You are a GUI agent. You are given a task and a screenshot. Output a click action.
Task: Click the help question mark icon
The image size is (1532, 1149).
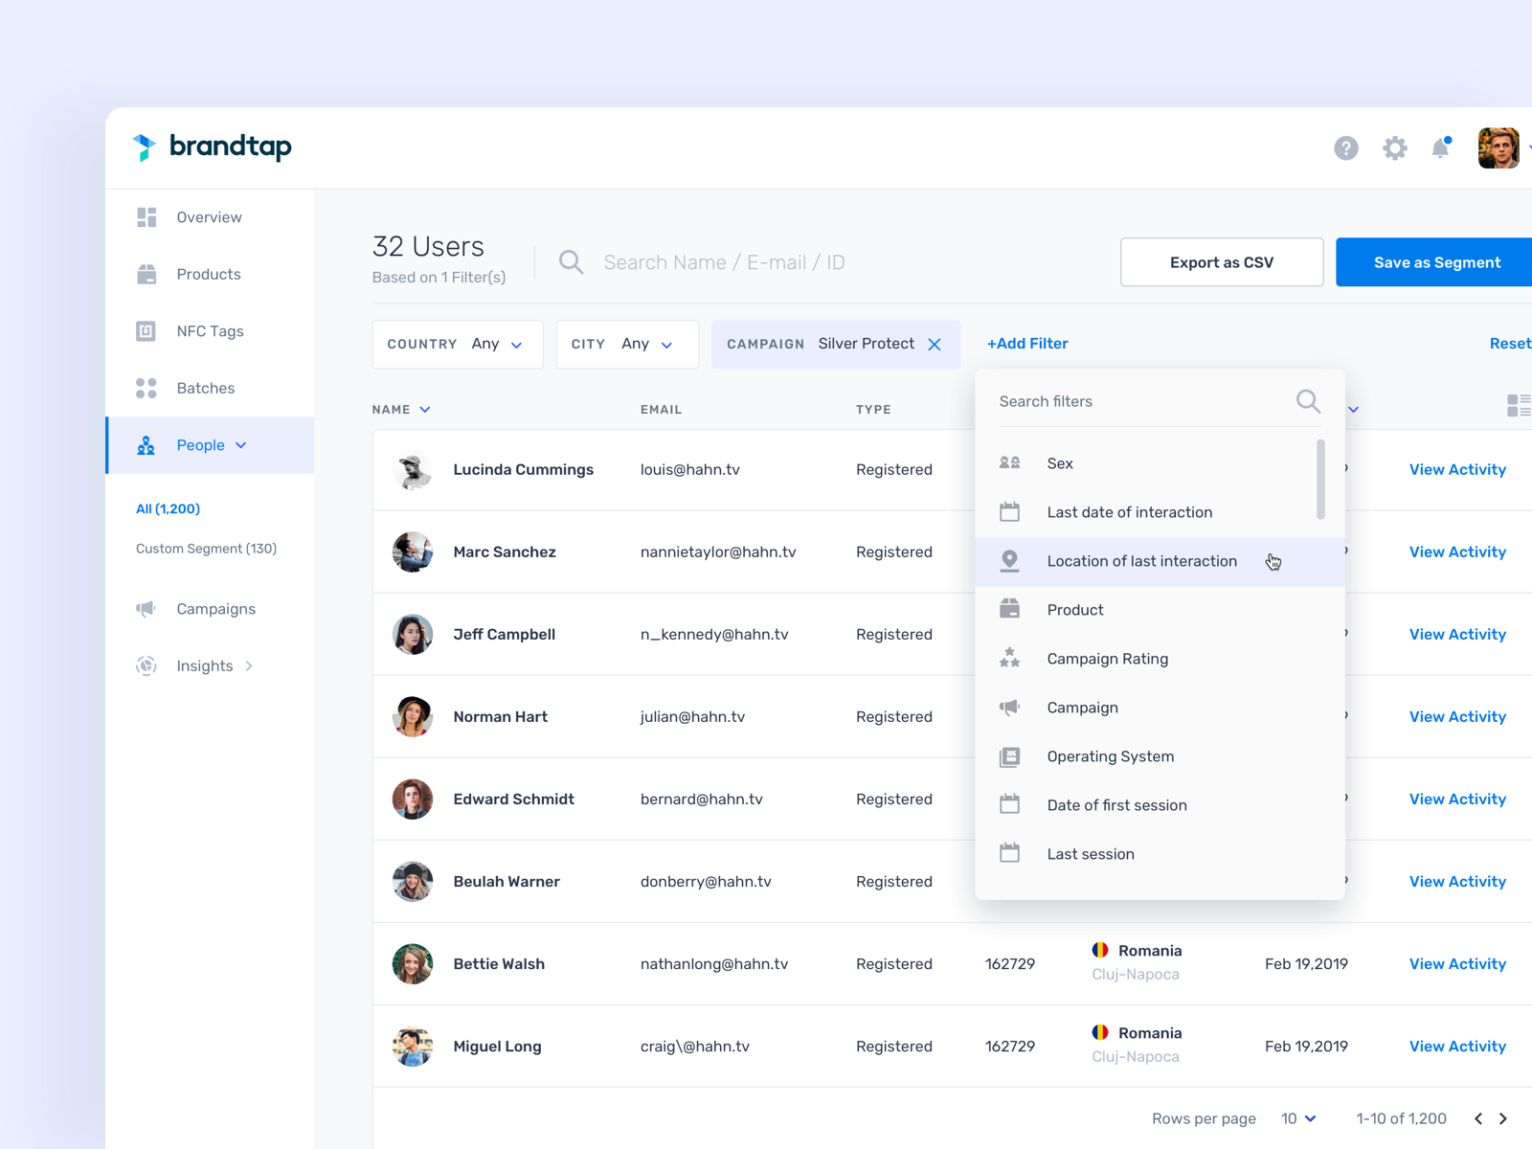pyautogui.click(x=1345, y=148)
